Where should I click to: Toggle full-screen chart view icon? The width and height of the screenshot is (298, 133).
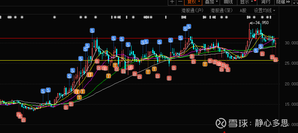point(295,2)
